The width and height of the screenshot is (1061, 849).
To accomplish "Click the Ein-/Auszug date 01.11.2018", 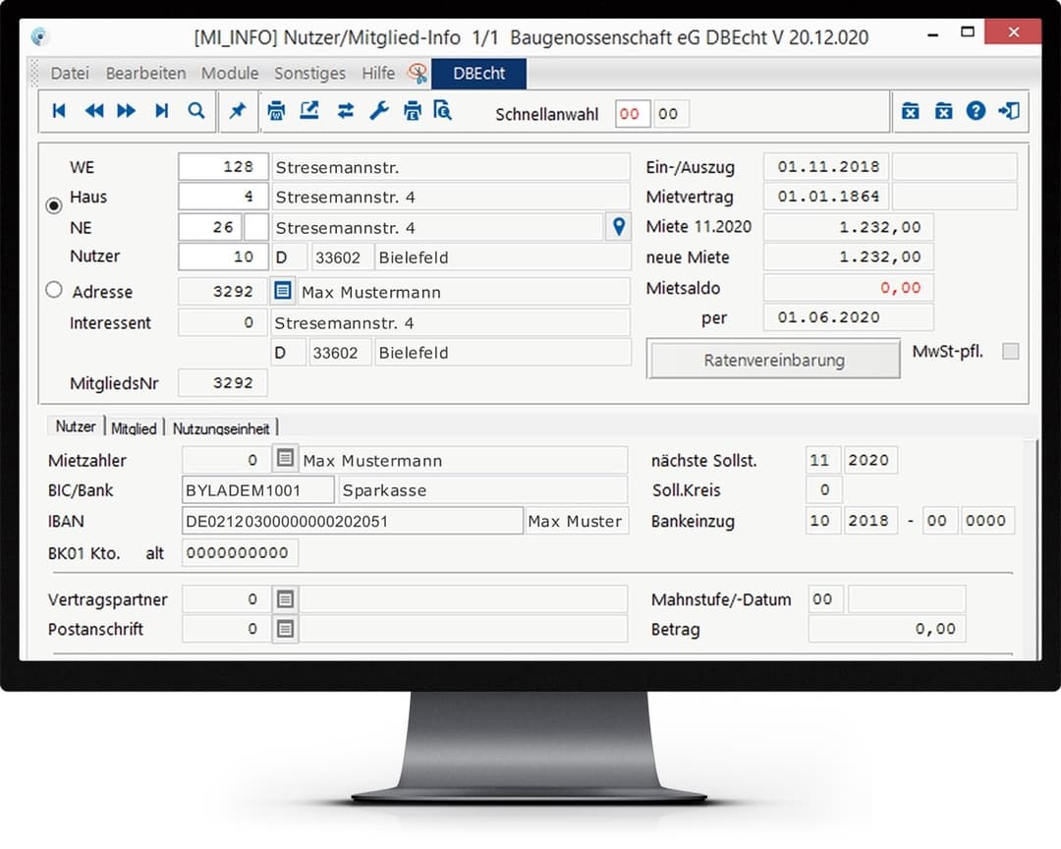I will tap(827, 166).
